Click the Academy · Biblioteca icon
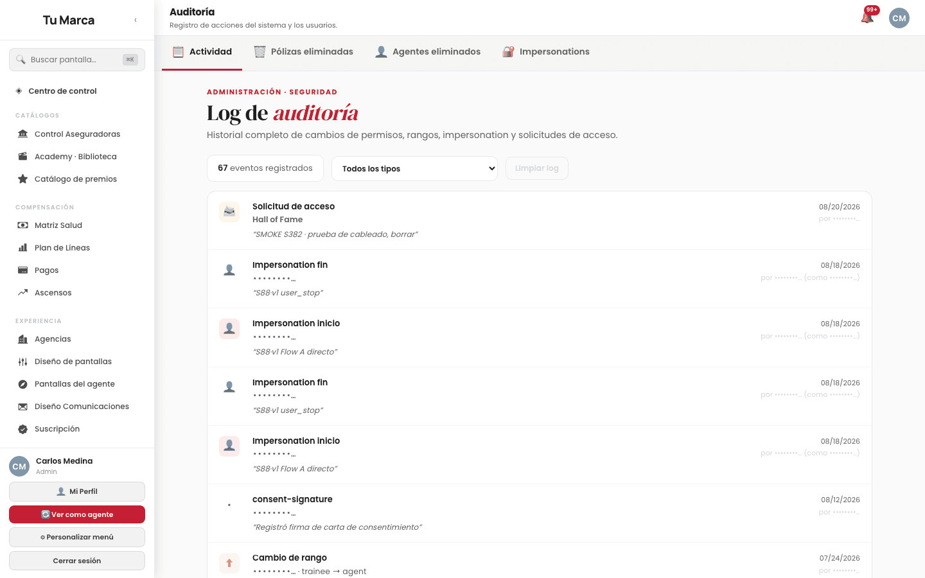The image size is (925, 578). [x=23, y=157]
